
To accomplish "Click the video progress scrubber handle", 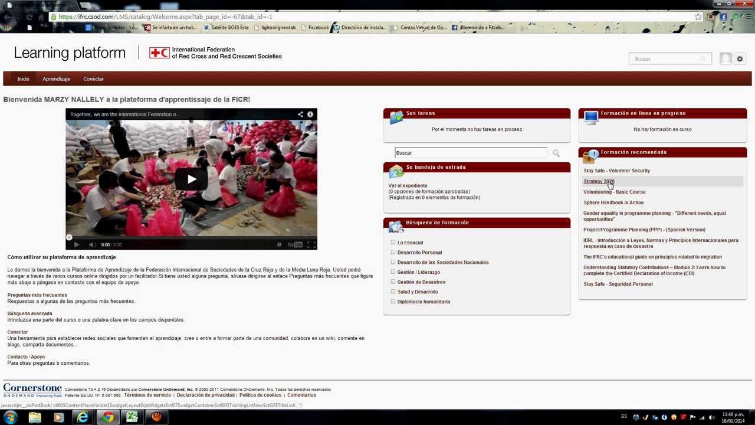I will tap(68, 237).
